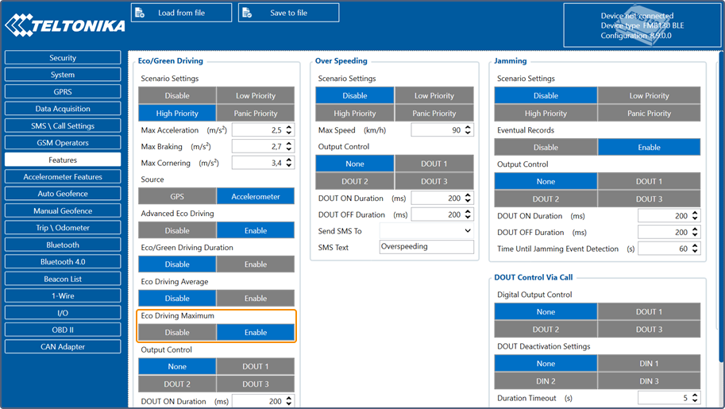Select Low Priority for Over Speeding scenario
Screen dimensions: 725x409
434,96
